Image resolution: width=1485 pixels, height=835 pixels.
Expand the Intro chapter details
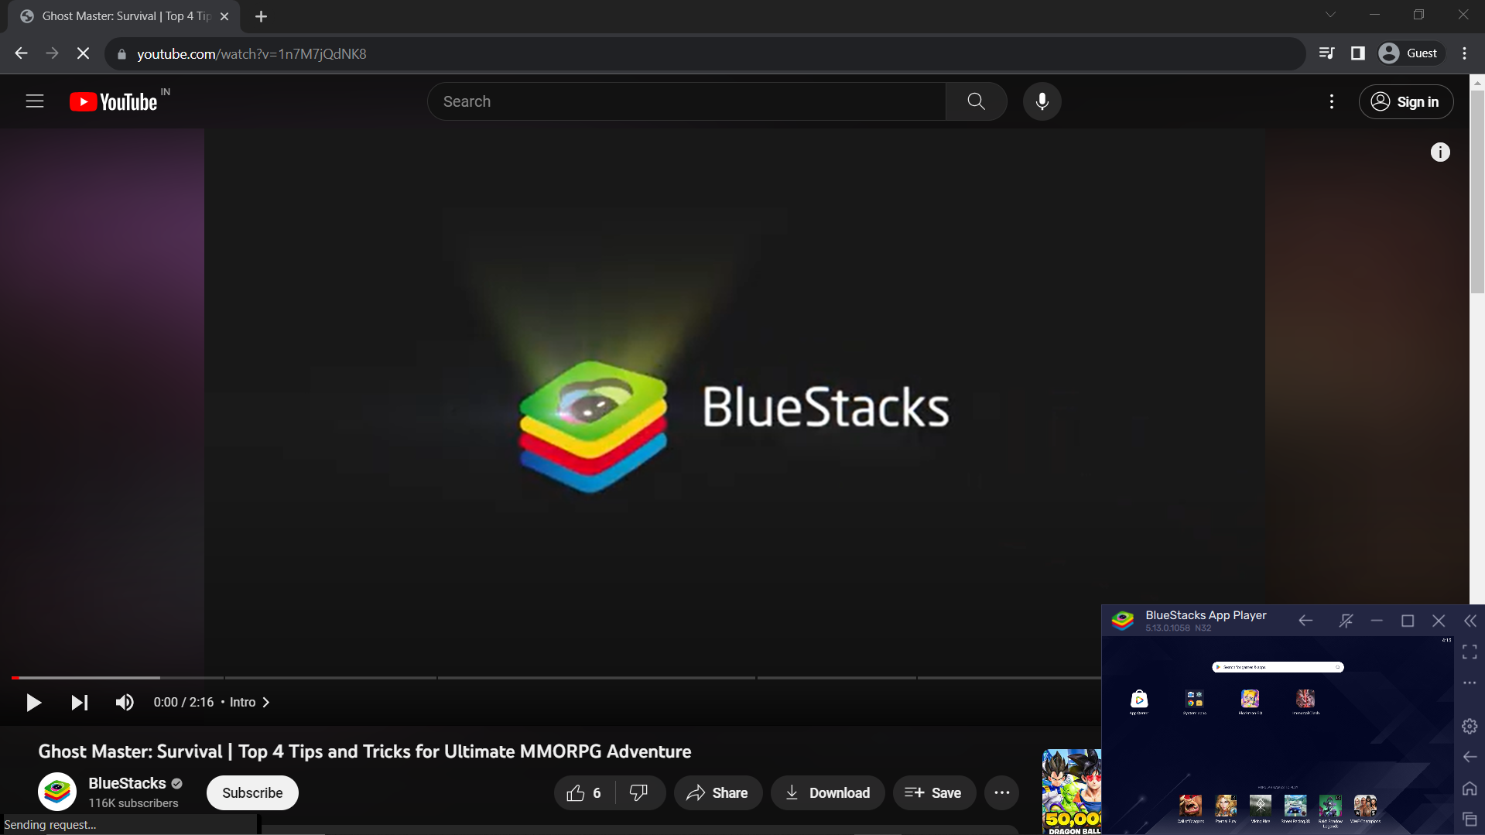click(265, 702)
